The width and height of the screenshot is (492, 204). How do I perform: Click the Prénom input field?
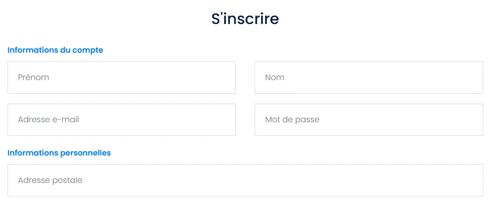[121, 78]
